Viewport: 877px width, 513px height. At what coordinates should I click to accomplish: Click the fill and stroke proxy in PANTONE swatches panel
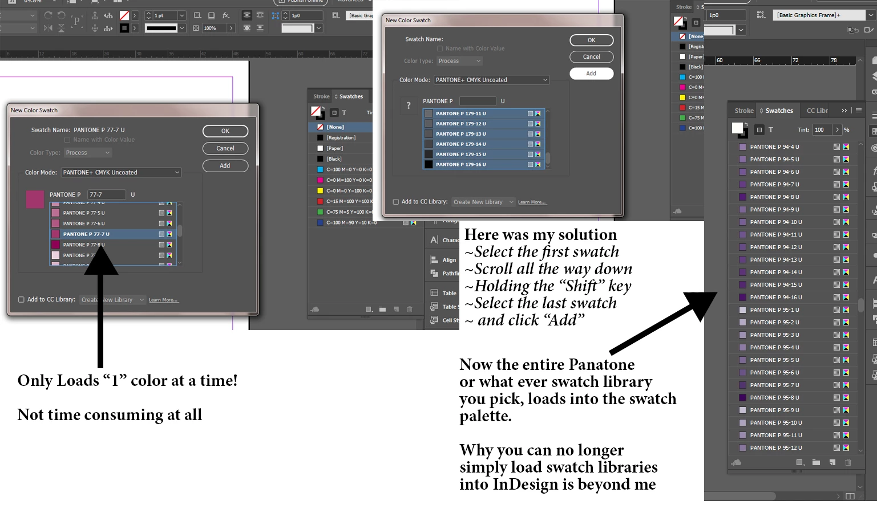pos(739,130)
